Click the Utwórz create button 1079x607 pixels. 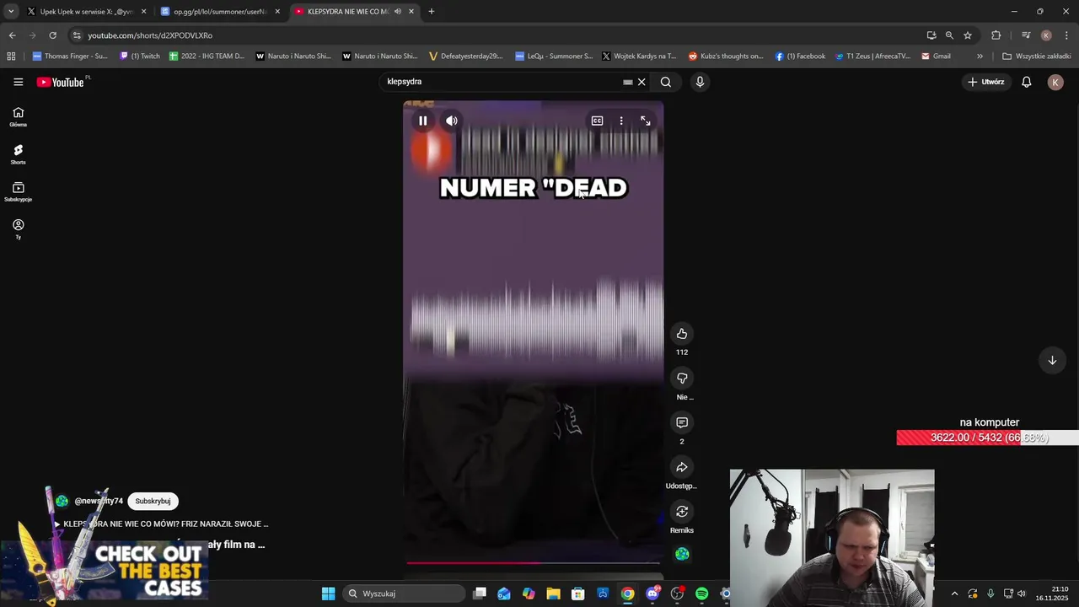point(986,82)
